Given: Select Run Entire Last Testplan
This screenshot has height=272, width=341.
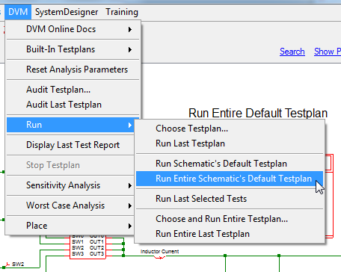Looking at the screenshot, I should pyautogui.click(x=230, y=234).
